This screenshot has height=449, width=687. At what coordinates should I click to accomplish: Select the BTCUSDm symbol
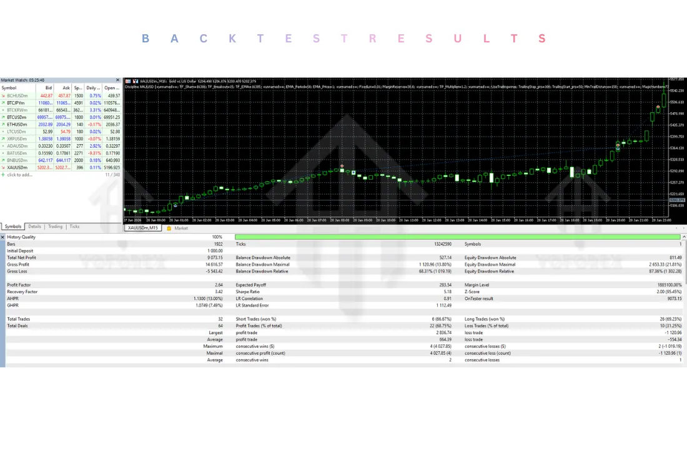tap(17, 117)
